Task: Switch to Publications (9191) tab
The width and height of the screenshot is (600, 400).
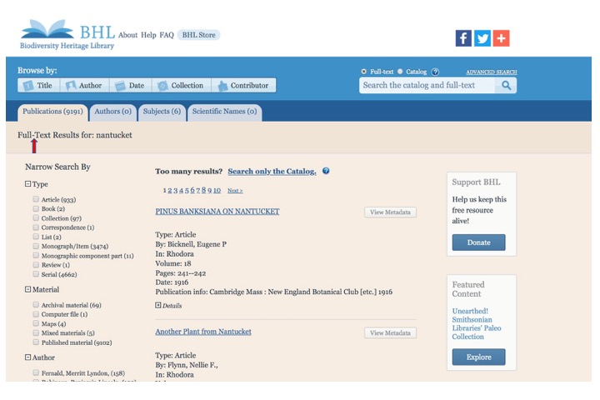Action: 52,112
